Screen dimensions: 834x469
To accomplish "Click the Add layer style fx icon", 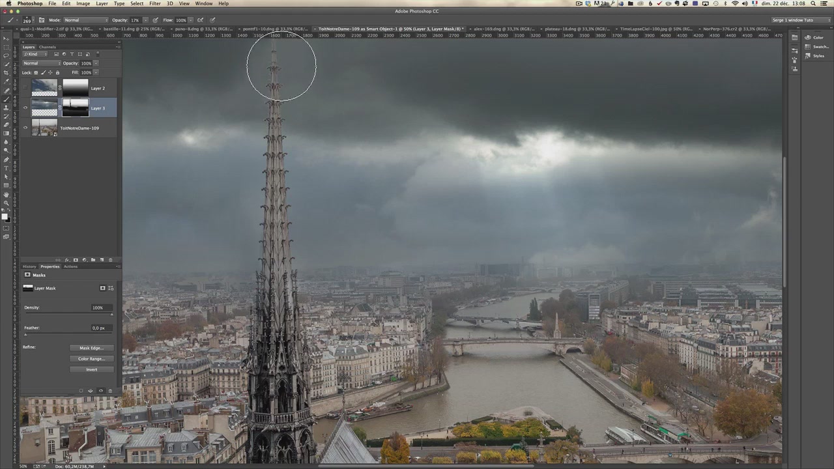I will 67,260.
